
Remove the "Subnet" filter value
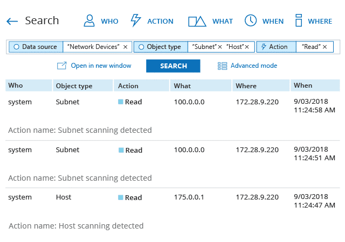pos(220,47)
